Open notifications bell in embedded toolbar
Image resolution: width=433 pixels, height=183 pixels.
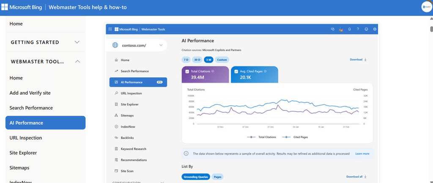coord(349,29)
